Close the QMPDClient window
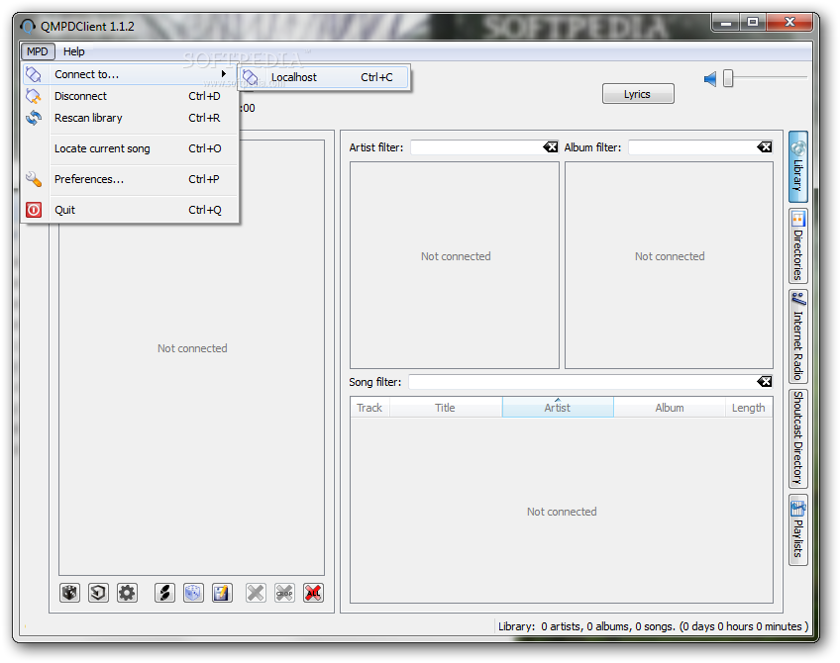This screenshot has width=840, height=663. point(790,23)
